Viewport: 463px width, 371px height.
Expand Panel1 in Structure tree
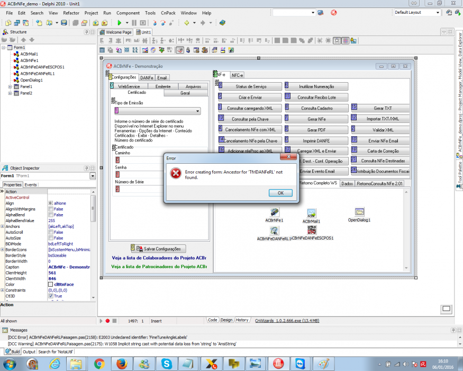[x=10, y=87]
